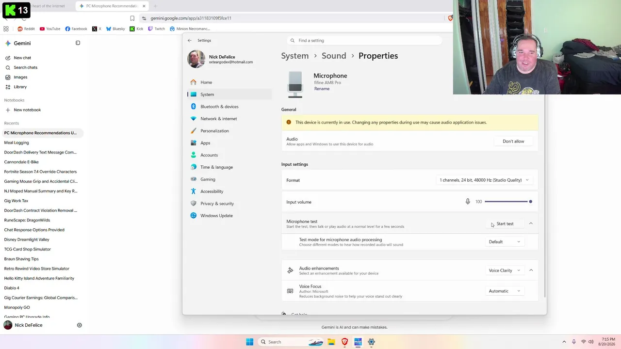Click the Find a setting search box
Viewport: 621px width, 349px height.
(x=364, y=41)
